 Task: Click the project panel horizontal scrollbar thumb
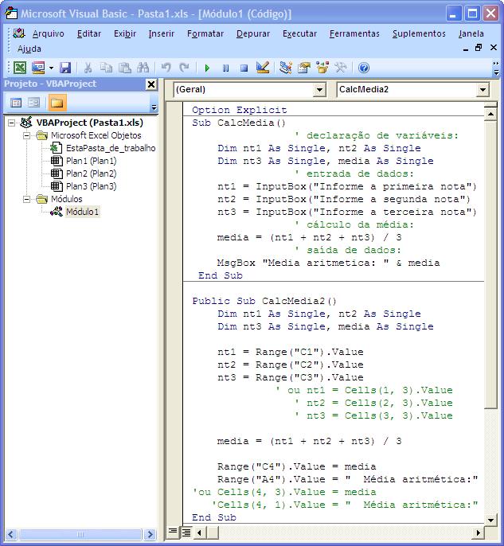coord(80,534)
